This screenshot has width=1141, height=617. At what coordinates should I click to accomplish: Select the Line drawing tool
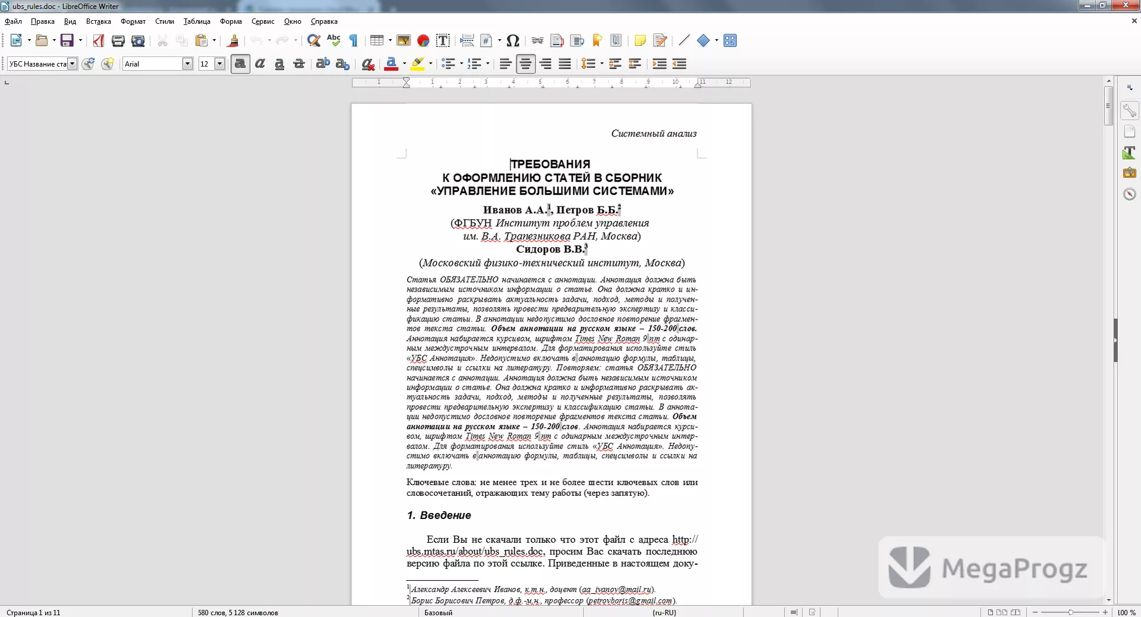tap(684, 40)
